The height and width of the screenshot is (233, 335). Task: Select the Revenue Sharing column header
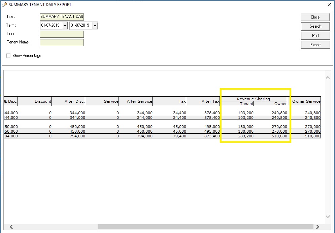tap(253, 99)
